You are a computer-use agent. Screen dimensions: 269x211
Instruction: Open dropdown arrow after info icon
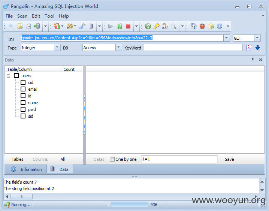(x=228, y=26)
